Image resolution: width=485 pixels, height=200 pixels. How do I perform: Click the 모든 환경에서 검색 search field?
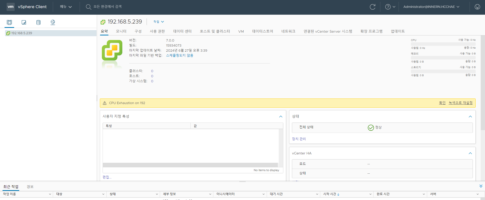pos(107,7)
